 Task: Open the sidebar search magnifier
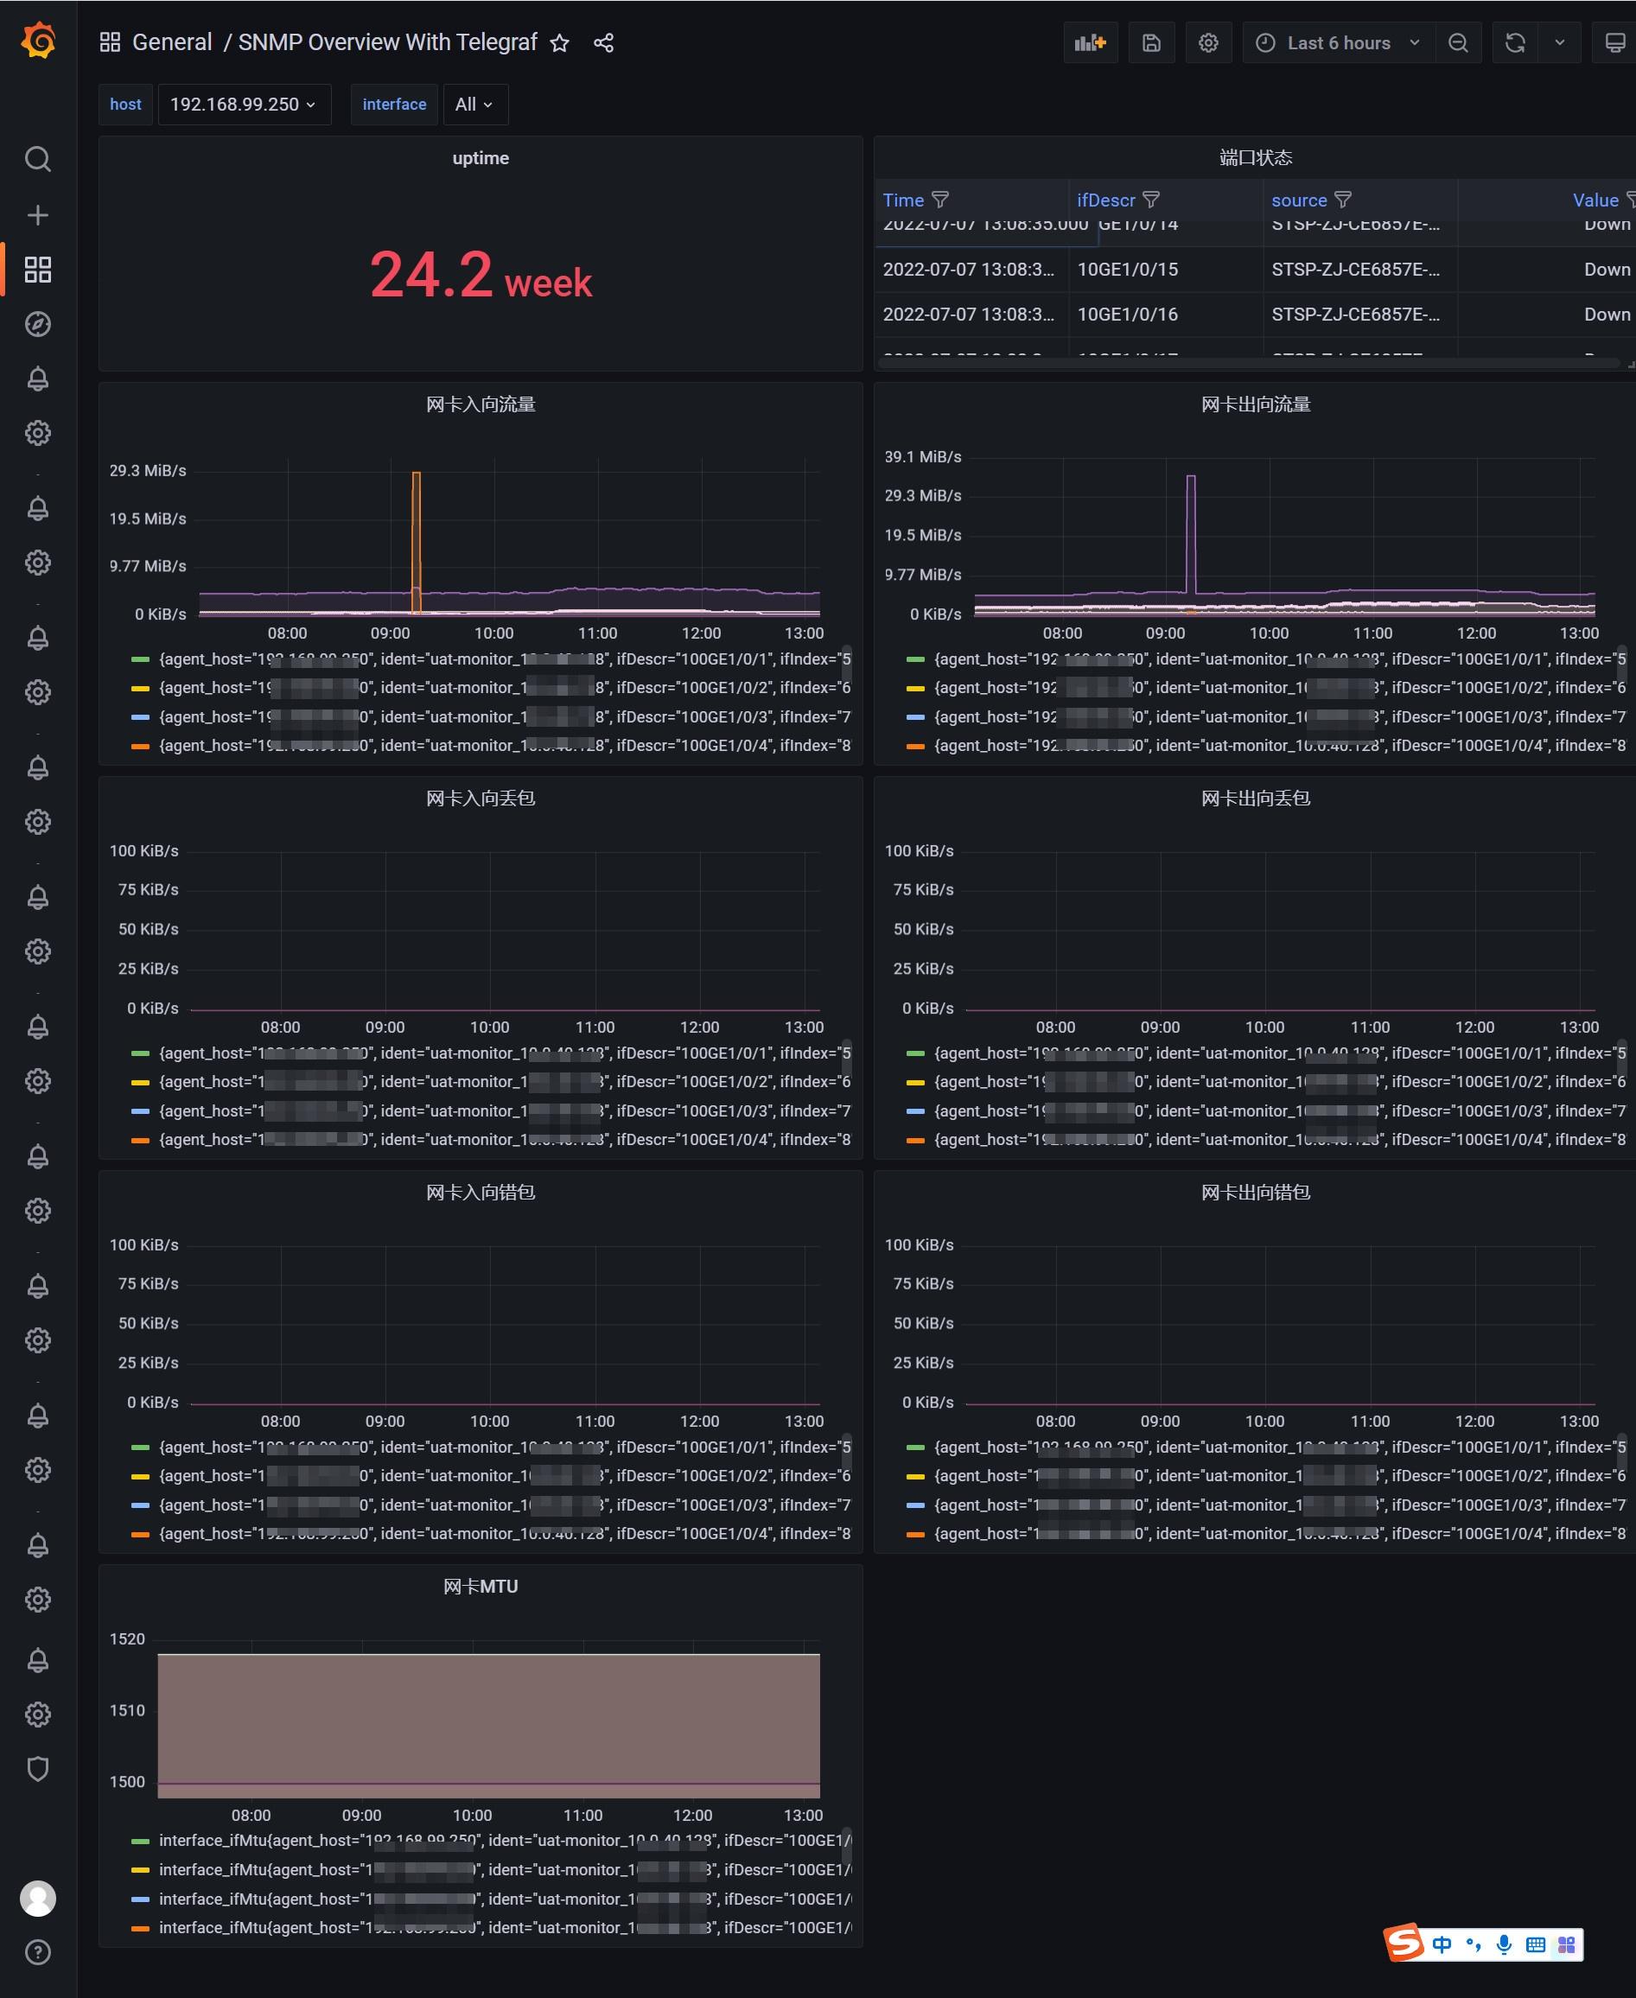38,159
